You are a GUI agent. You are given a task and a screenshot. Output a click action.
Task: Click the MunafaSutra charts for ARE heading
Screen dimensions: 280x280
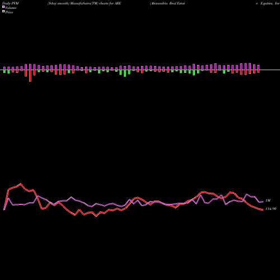85,3
